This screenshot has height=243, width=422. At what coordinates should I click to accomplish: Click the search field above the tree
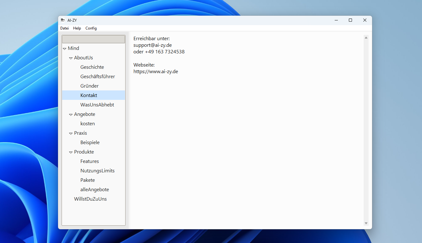tap(94, 39)
